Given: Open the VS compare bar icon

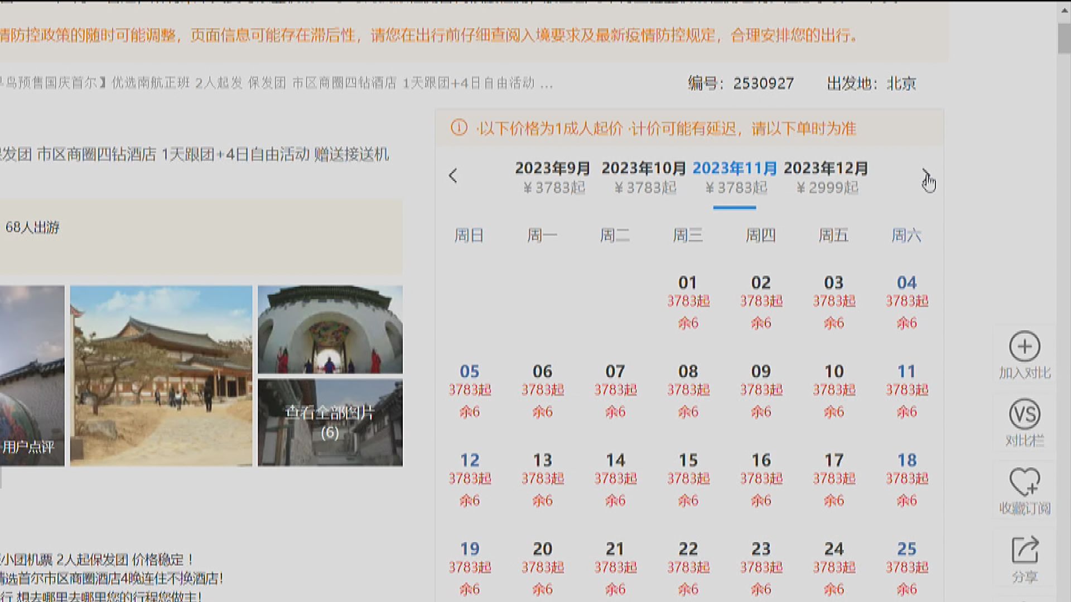Looking at the screenshot, I should [x=1024, y=415].
